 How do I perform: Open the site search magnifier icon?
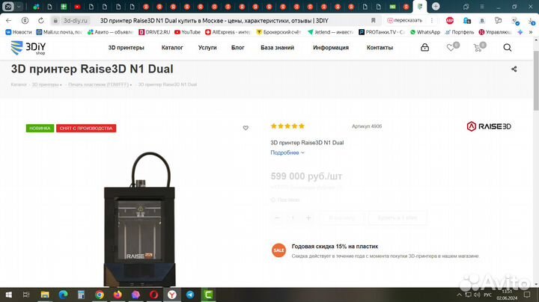(x=508, y=48)
